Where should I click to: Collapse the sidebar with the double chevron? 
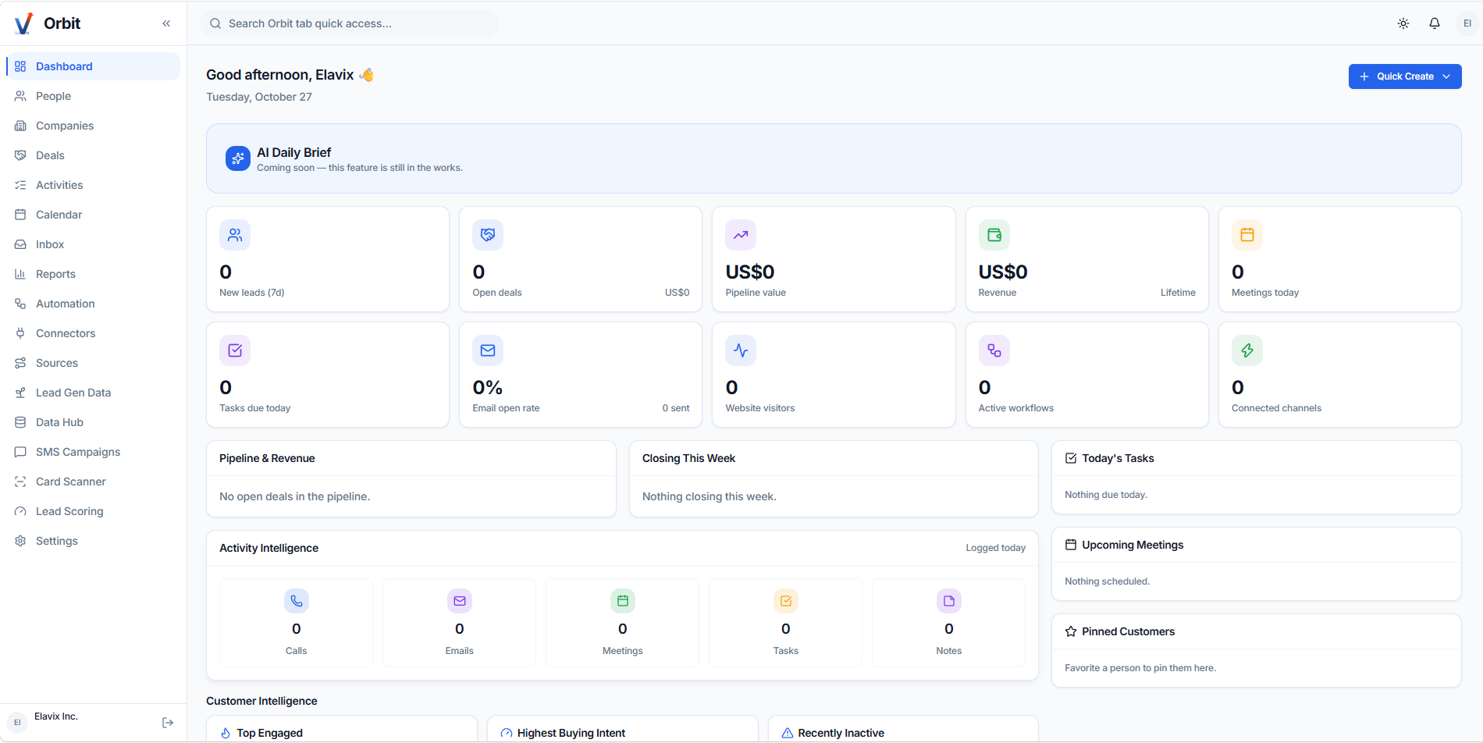click(166, 23)
